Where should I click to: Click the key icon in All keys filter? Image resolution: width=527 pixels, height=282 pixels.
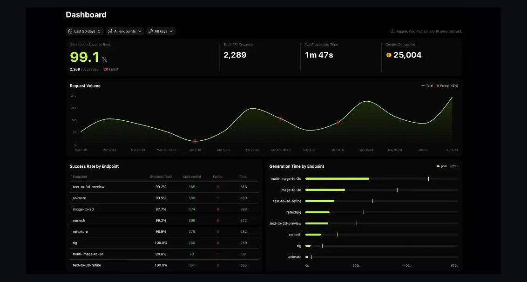click(x=150, y=32)
